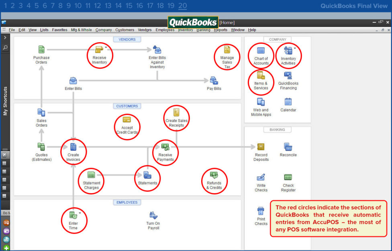This screenshot has height=251, width=392.
Task: Click the Inventory Activities icon
Action: coord(288,51)
